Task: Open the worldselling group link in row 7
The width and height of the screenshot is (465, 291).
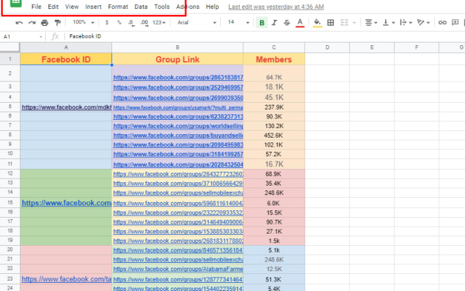Action: tap(178, 126)
